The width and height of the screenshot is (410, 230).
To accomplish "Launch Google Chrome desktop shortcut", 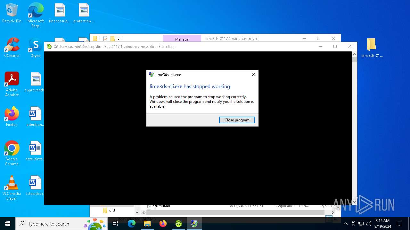I will tap(12, 153).
